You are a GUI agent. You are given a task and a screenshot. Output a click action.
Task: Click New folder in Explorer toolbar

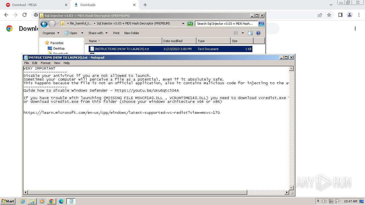pyautogui.click(x=132, y=33)
